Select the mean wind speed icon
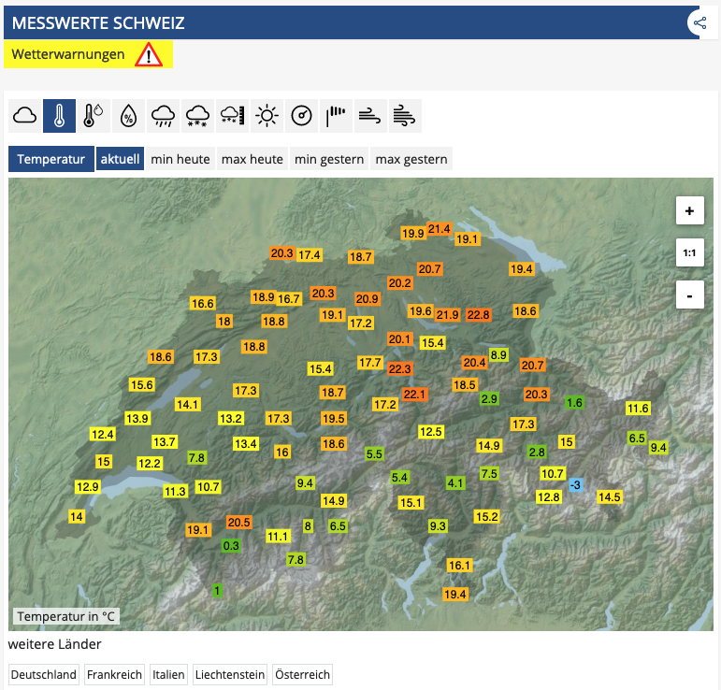721x690 pixels. click(370, 116)
